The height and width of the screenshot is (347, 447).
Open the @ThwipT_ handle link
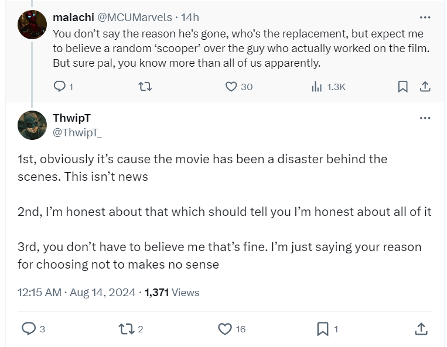(77, 132)
